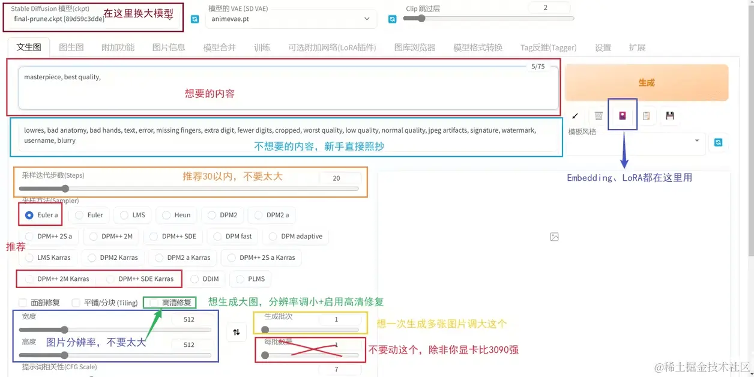Open the 设置 settings tab

click(x=603, y=47)
